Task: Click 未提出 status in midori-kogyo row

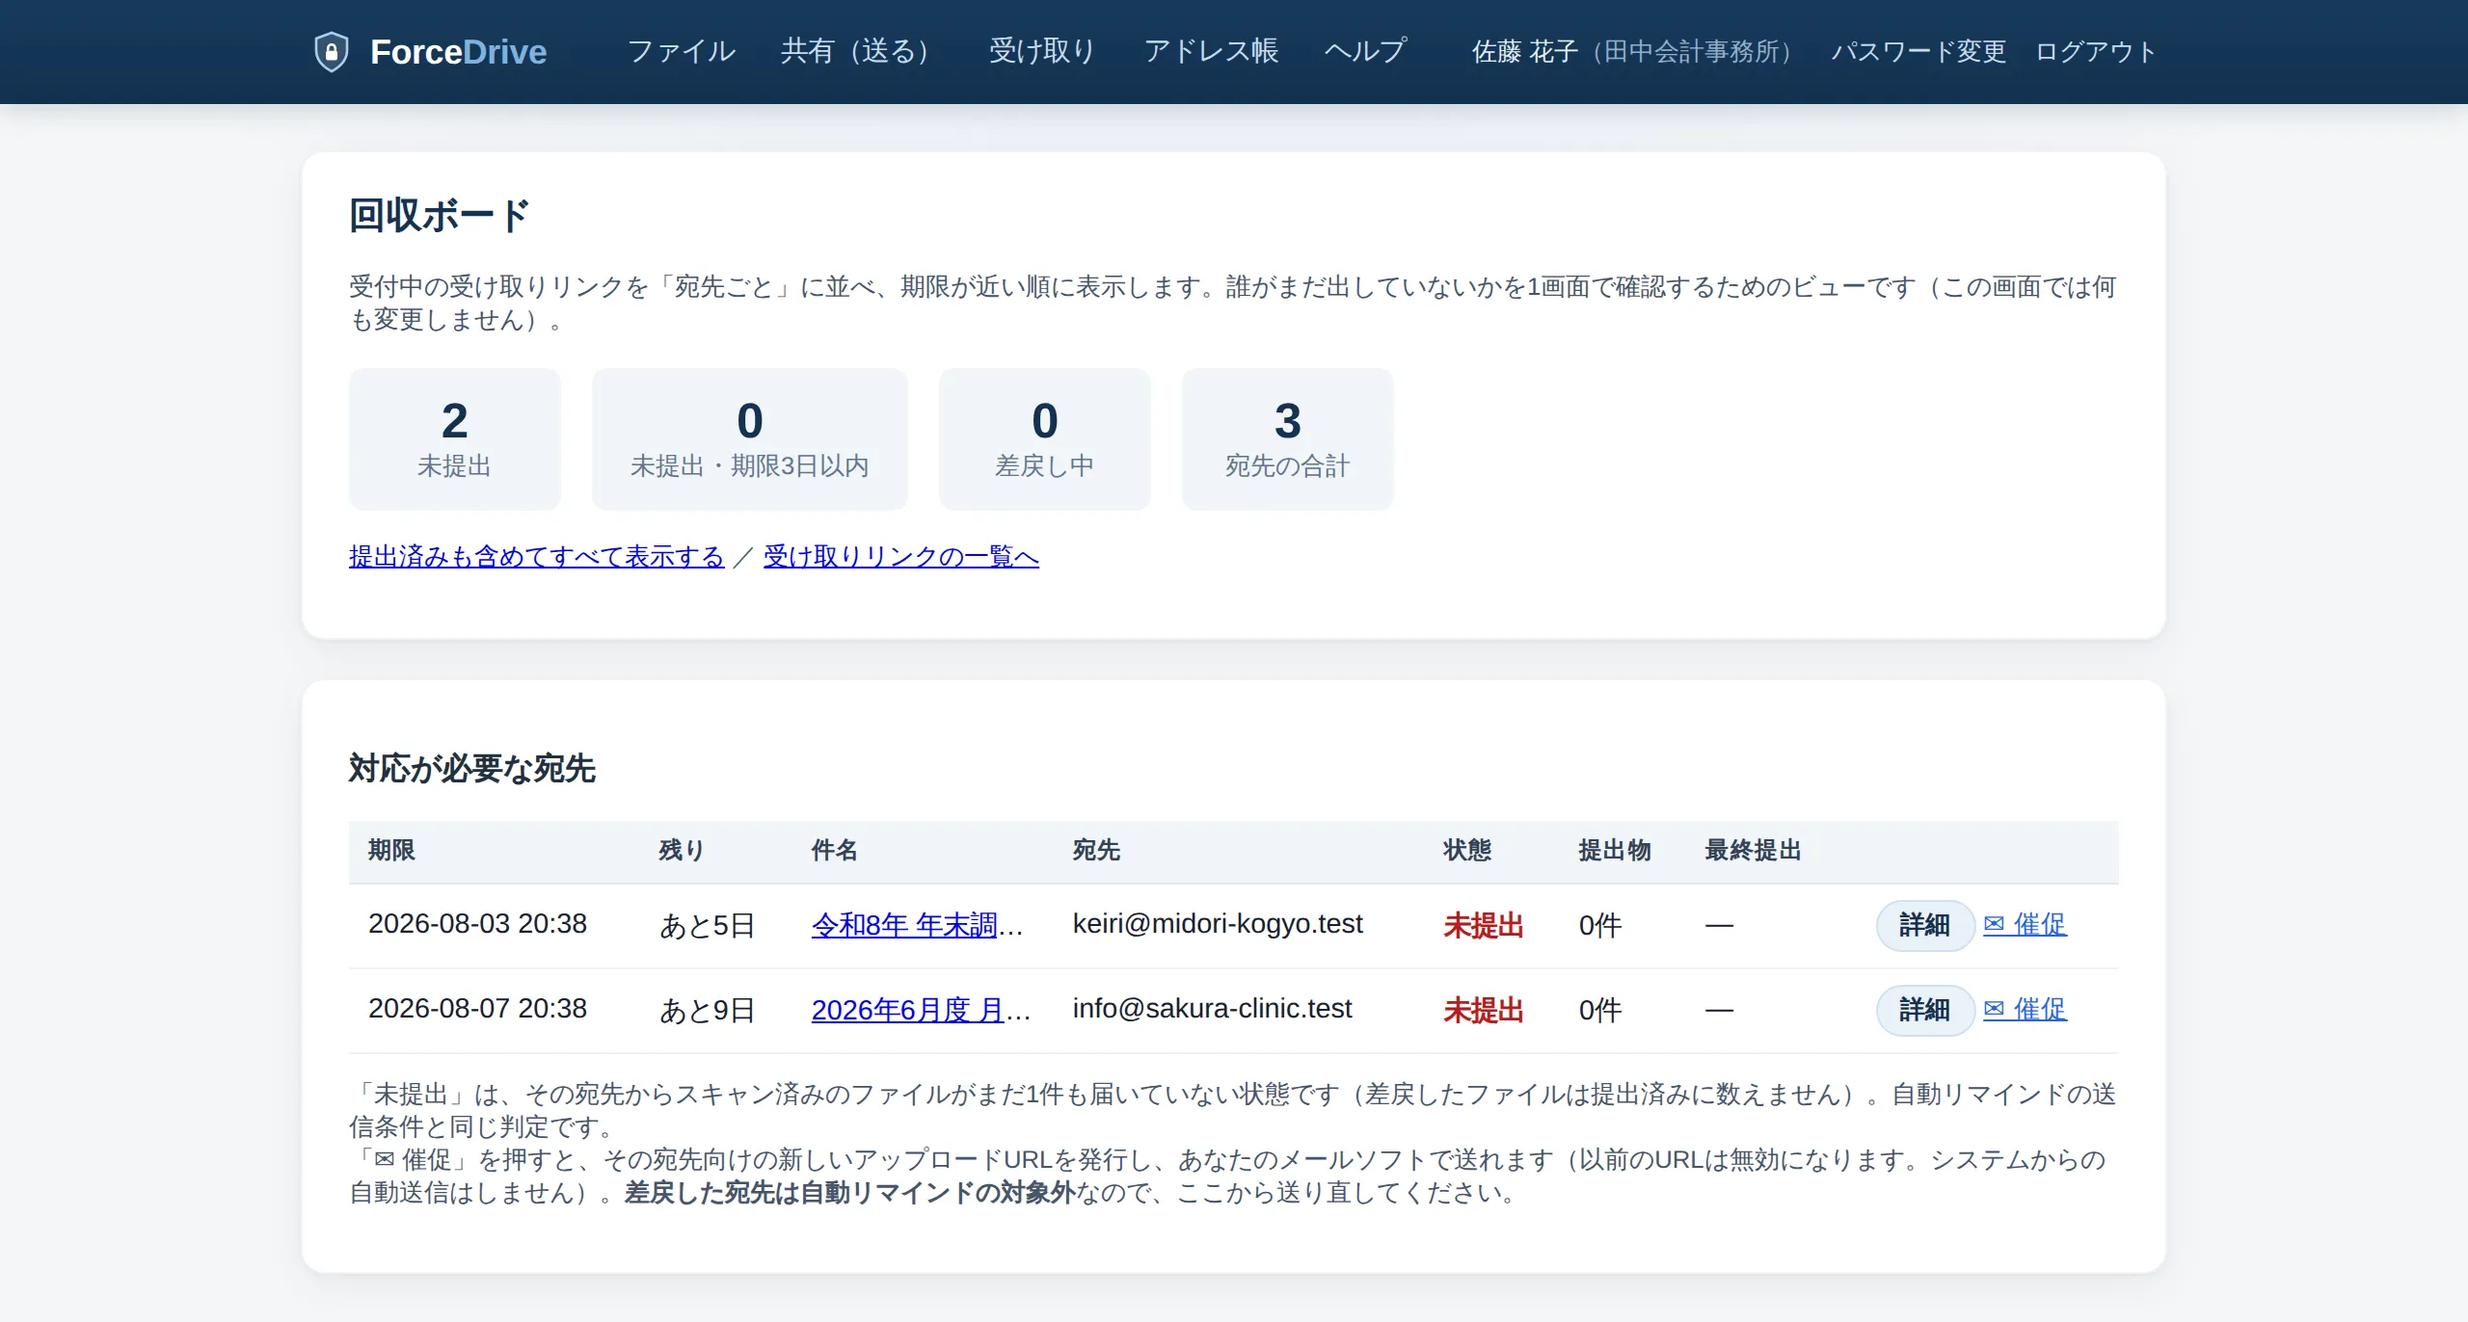Action: coord(1483,926)
